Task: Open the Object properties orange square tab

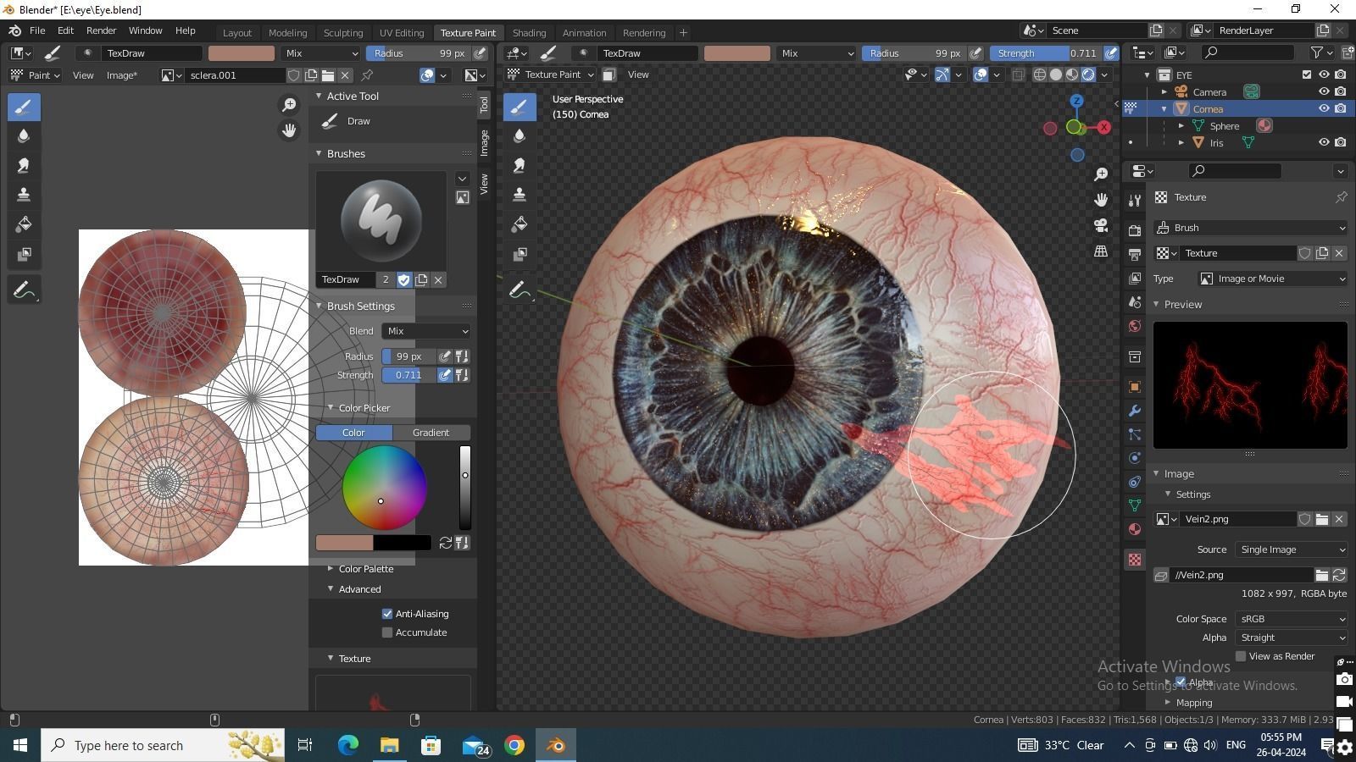Action: click(x=1135, y=387)
